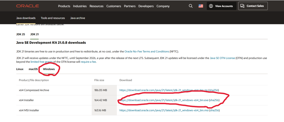The height and width of the screenshot is (122, 284).
Task: Switch to Tools and resources tab
Action: (x=53, y=18)
